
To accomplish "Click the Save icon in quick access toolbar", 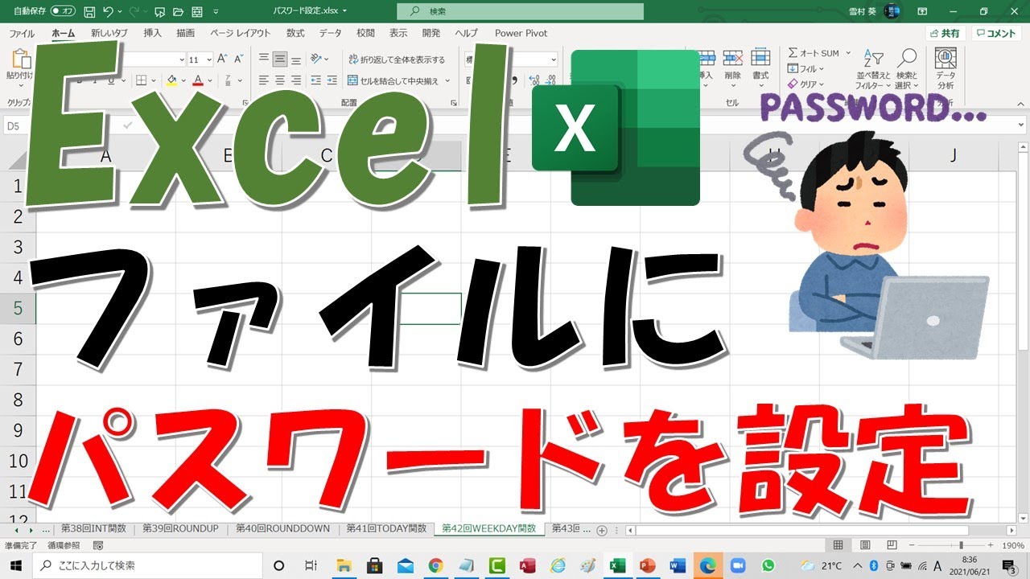I will pyautogui.click(x=89, y=11).
